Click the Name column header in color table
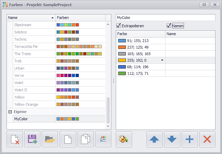 pyautogui.click(x=190, y=34)
